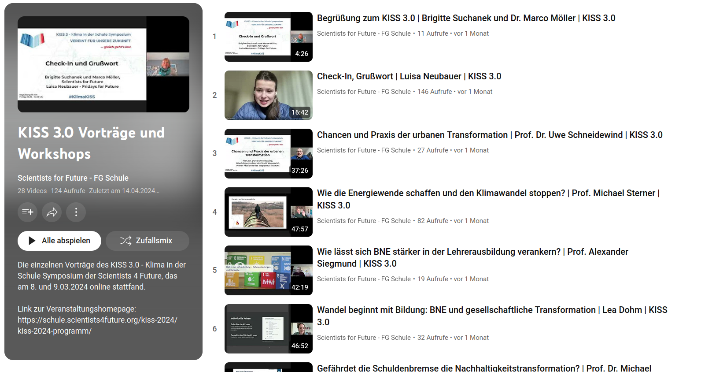
Task: Open Luisa Neubauer video thumbnail (16:42)
Action: click(x=269, y=95)
